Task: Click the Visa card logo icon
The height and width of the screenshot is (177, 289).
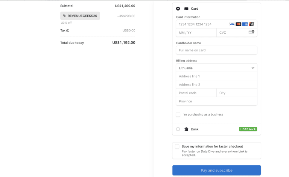Action: [x=232, y=24]
